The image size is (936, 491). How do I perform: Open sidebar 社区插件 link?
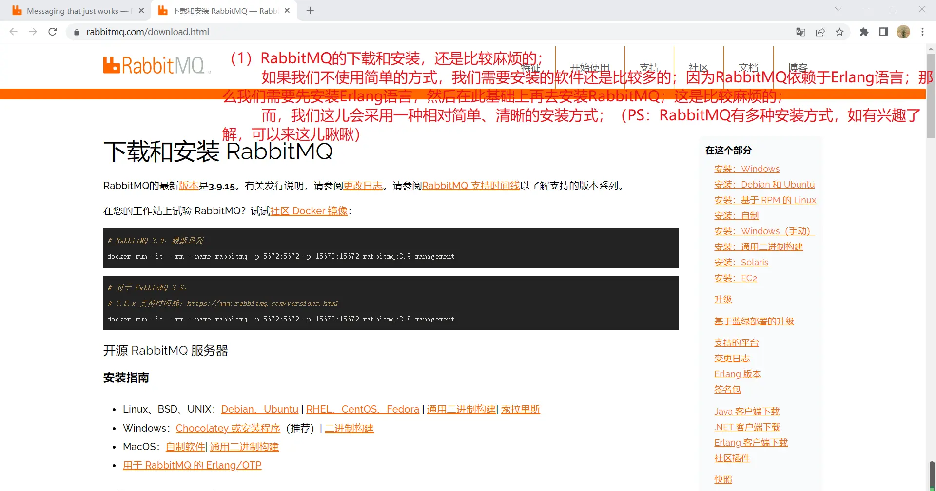[732, 458]
